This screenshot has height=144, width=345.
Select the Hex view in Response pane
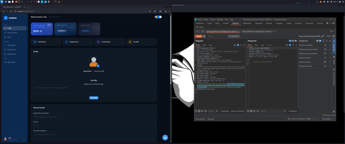(x=262, y=45)
